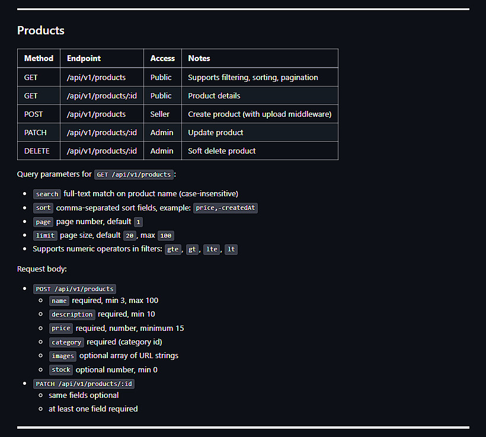This screenshot has height=437, width=486.
Task: Click the "price,-createdAt" example code
Action: coord(225,208)
